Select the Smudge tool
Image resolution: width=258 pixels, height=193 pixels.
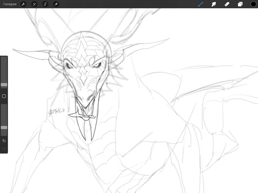pyautogui.click(x=214, y=4)
